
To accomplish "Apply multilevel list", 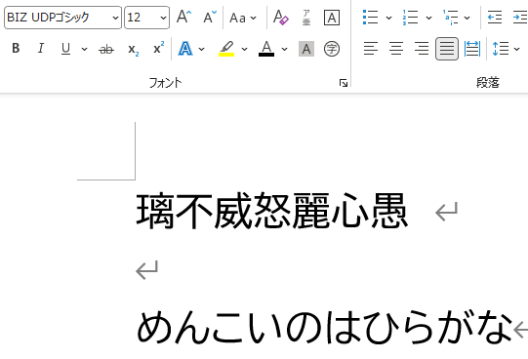I will (450, 18).
